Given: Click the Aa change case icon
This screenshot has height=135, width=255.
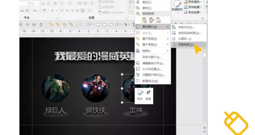Looking at the screenshot, I should click(35, 11).
